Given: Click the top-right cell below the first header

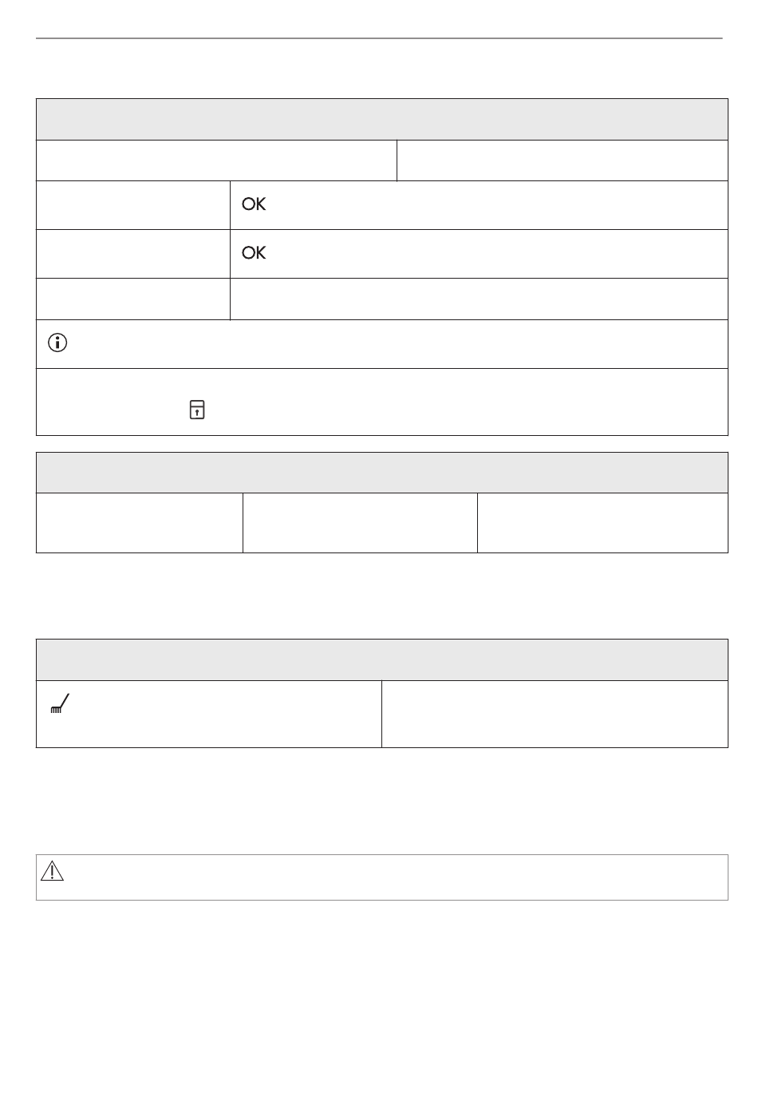Looking at the screenshot, I should (x=563, y=160).
